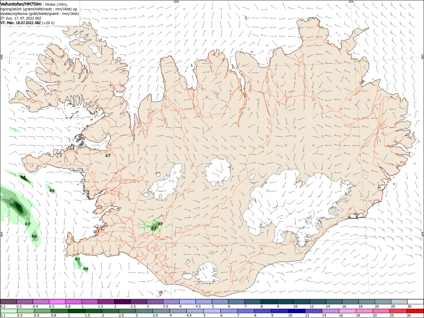Viewport: 424px width, 318px height.
Task: Click the '0.2' label under the upper scale
Action: coord(3,306)
